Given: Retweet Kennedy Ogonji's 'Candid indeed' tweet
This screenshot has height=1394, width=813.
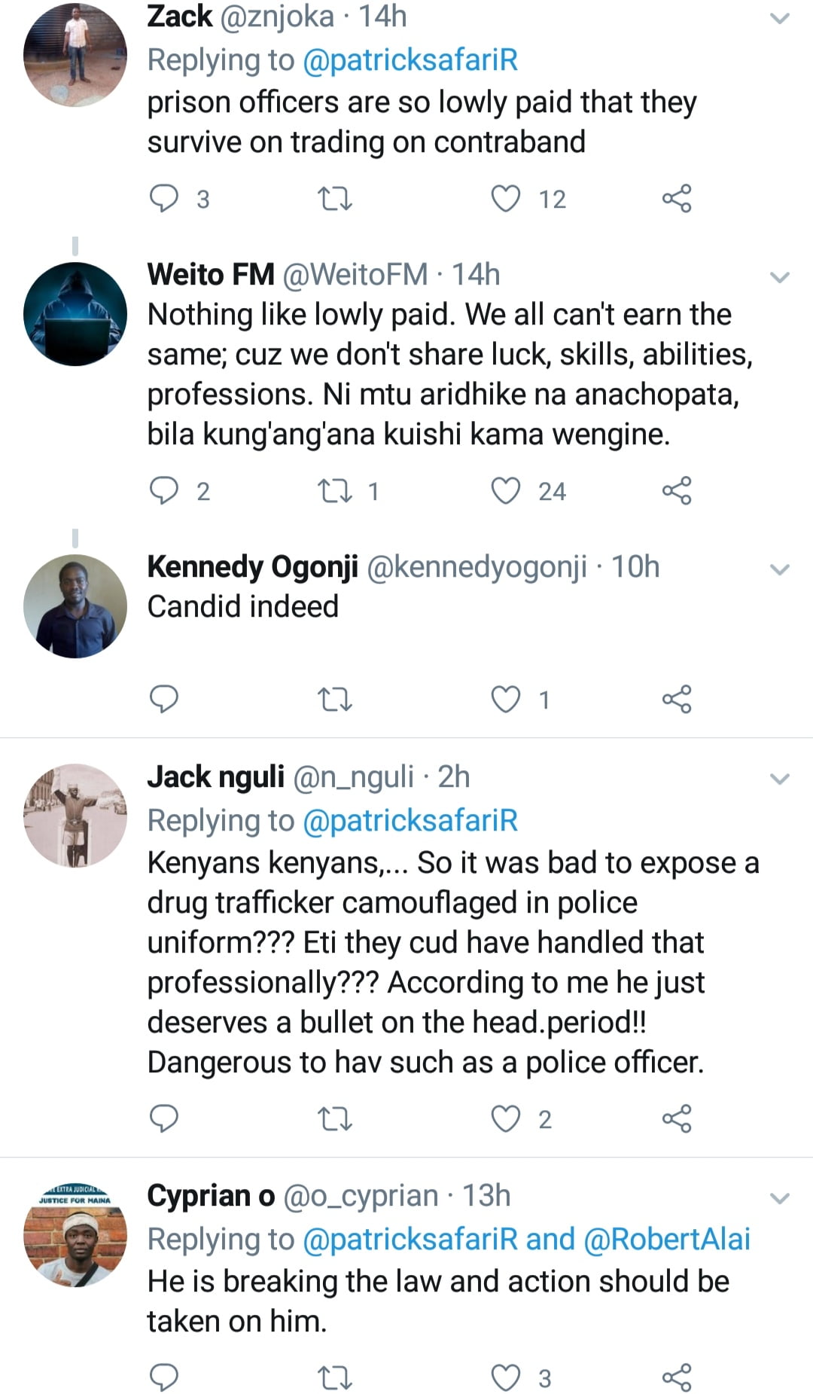Looking at the screenshot, I should pyautogui.click(x=335, y=700).
